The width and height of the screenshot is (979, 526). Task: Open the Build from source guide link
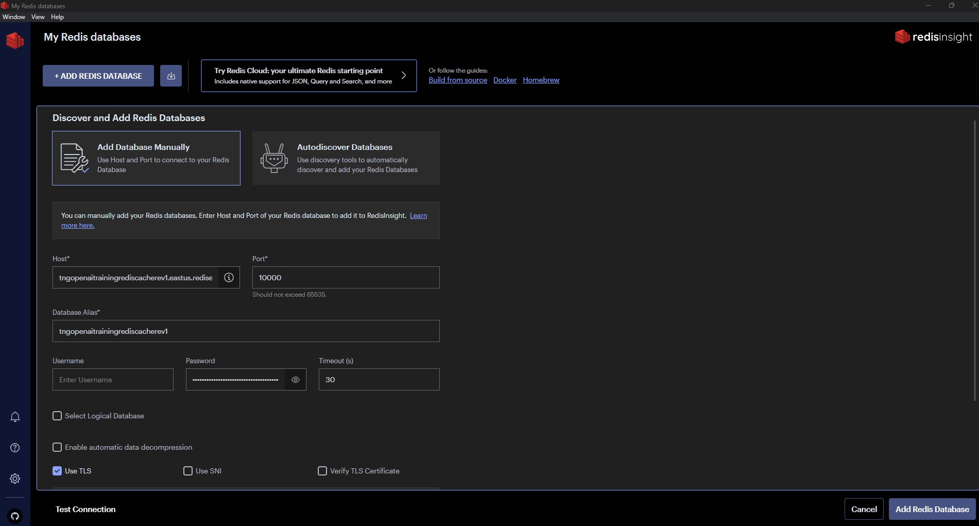457,80
